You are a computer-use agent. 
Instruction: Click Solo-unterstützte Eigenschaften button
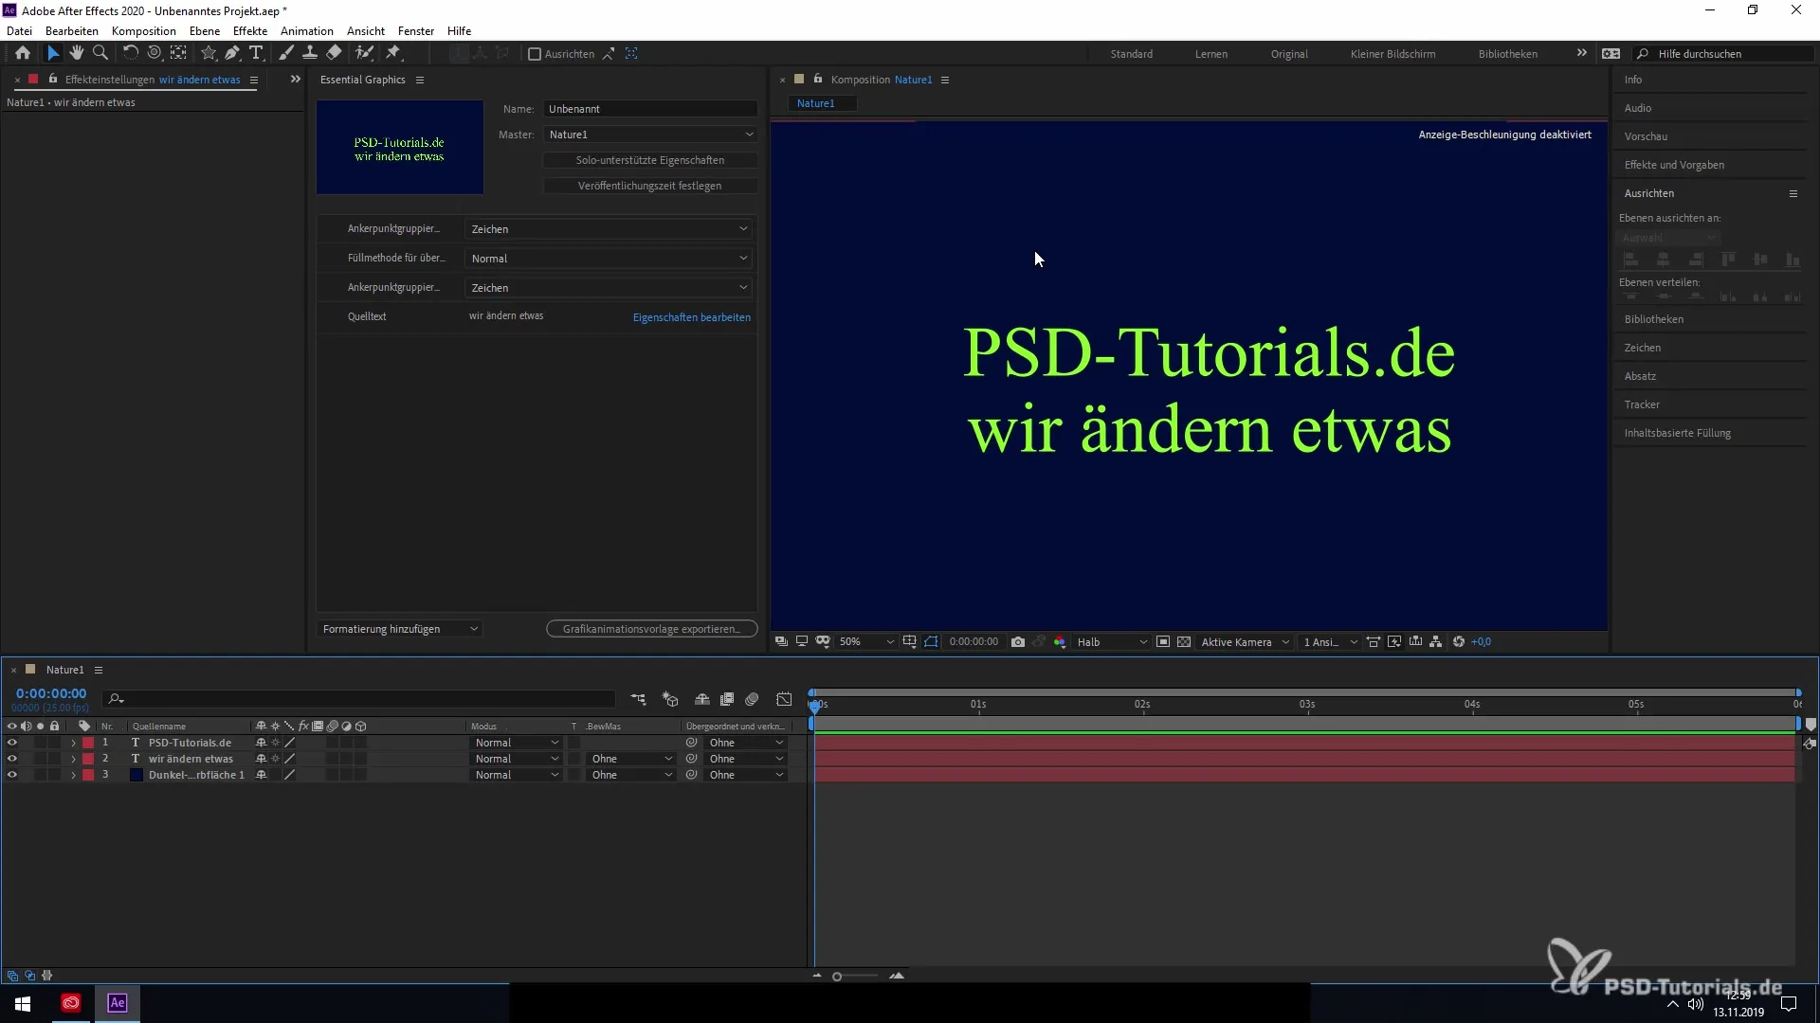tap(650, 160)
